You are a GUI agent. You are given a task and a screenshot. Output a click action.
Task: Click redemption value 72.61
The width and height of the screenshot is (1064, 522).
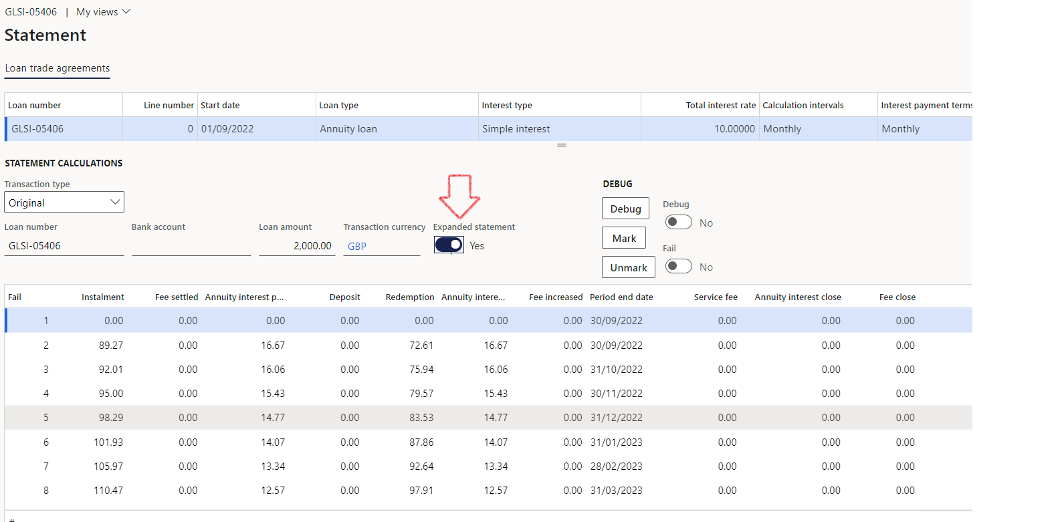point(421,346)
